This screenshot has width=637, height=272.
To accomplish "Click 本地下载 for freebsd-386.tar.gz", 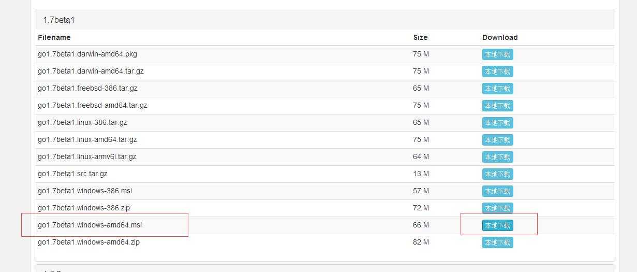I will click(x=497, y=89).
